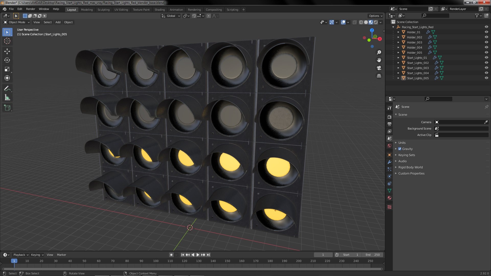Click the Play animation button
Screen dimensions: 491x276
pyautogui.click(x=198, y=255)
